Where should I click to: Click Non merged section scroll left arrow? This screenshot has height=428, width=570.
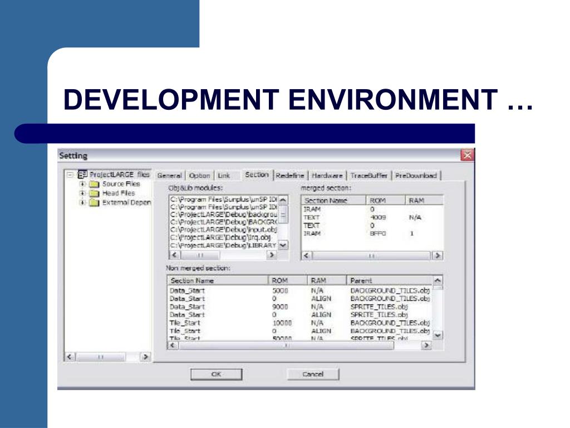(173, 345)
